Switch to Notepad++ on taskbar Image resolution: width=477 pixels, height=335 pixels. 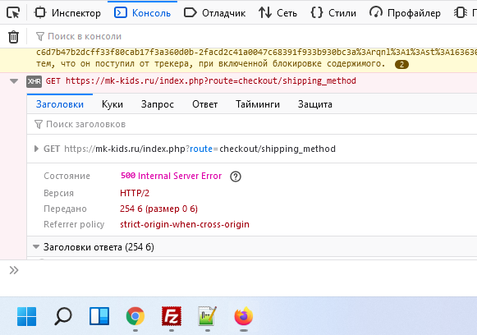[208, 316]
